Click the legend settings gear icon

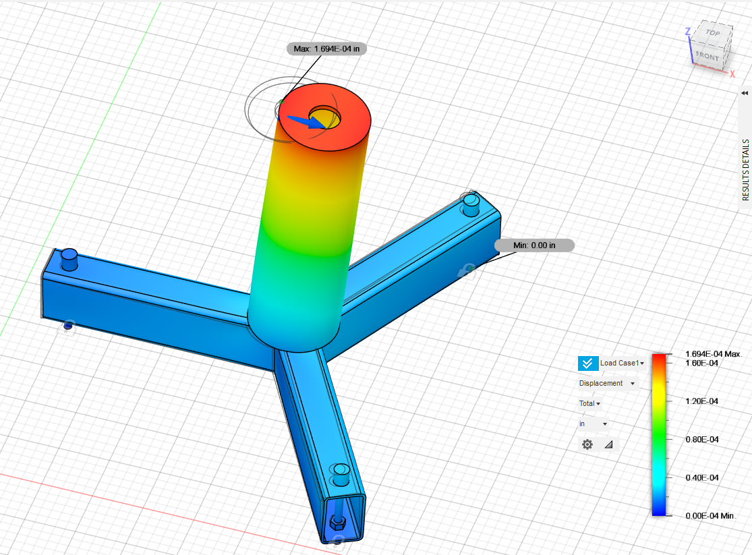[587, 444]
